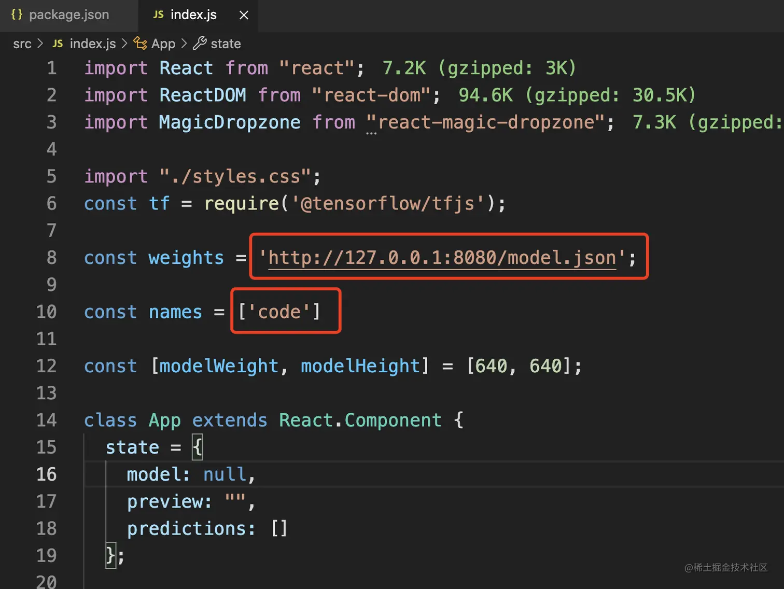This screenshot has width=784, height=589.
Task: Click the modelHeight identifier on line 12
Action: point(360,366)
